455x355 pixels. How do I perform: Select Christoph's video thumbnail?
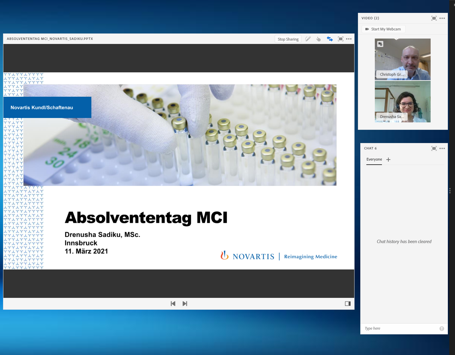pyautogui.click(x=403, y=59)
